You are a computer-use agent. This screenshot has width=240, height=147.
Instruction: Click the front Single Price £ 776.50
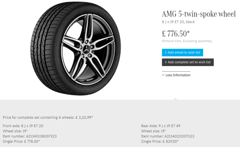[x=21, y=141]
